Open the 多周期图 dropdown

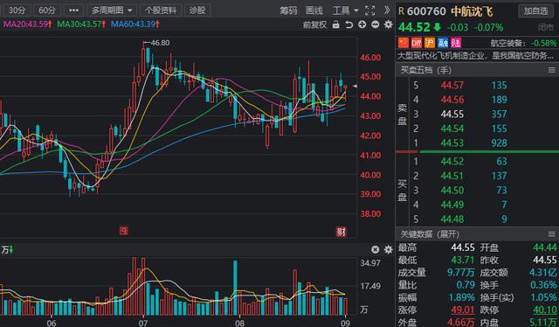pyautogui.click(x=112, y=10)
